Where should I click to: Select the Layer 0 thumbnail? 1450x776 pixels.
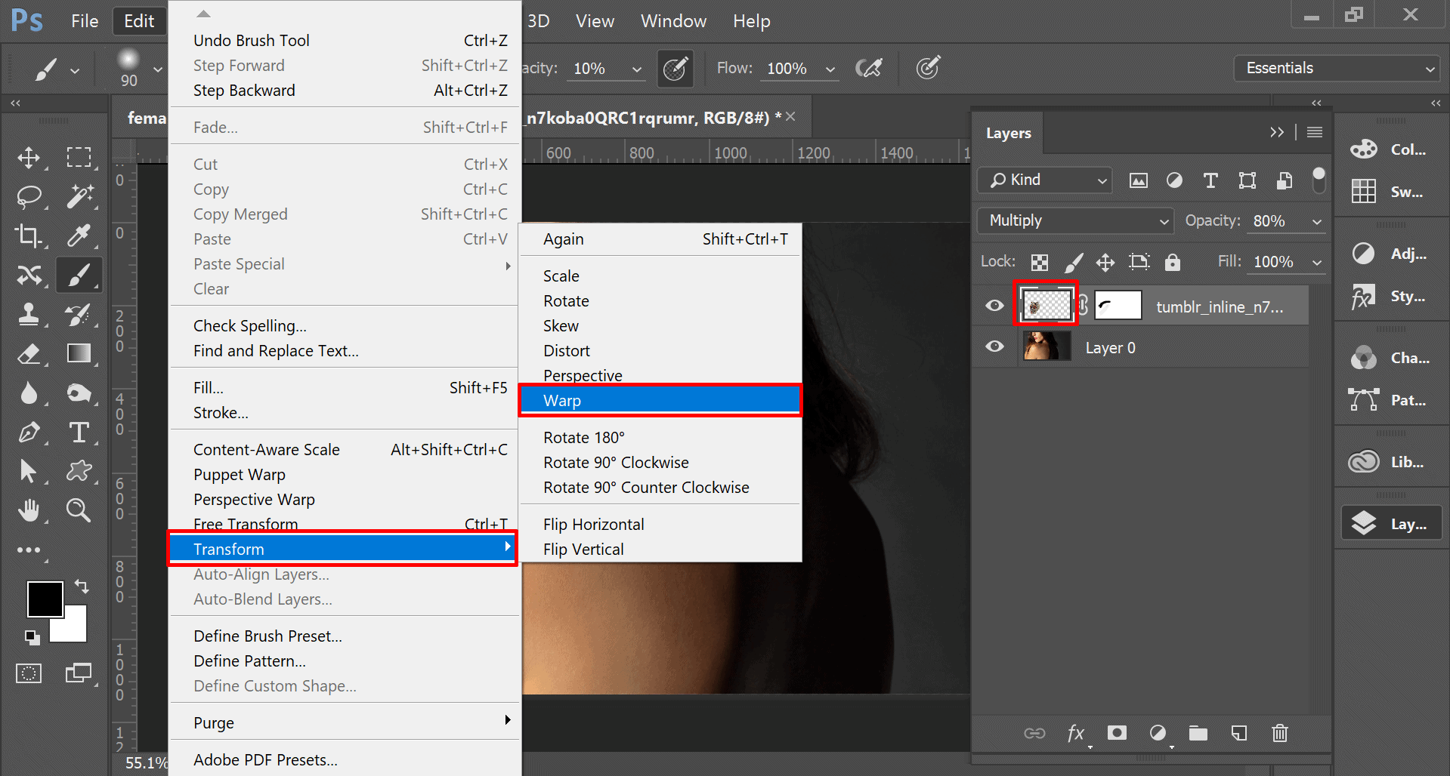[x=1046, y=346]
